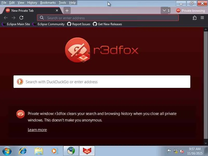
Task: Click the r3dfox private mask logo
Action: [77, 50]
